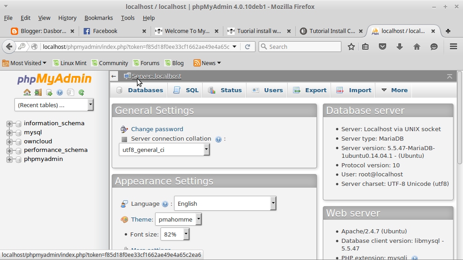Click the chat bubble Hello icon
The image size is (463, 260).
[x=434, y=47]
